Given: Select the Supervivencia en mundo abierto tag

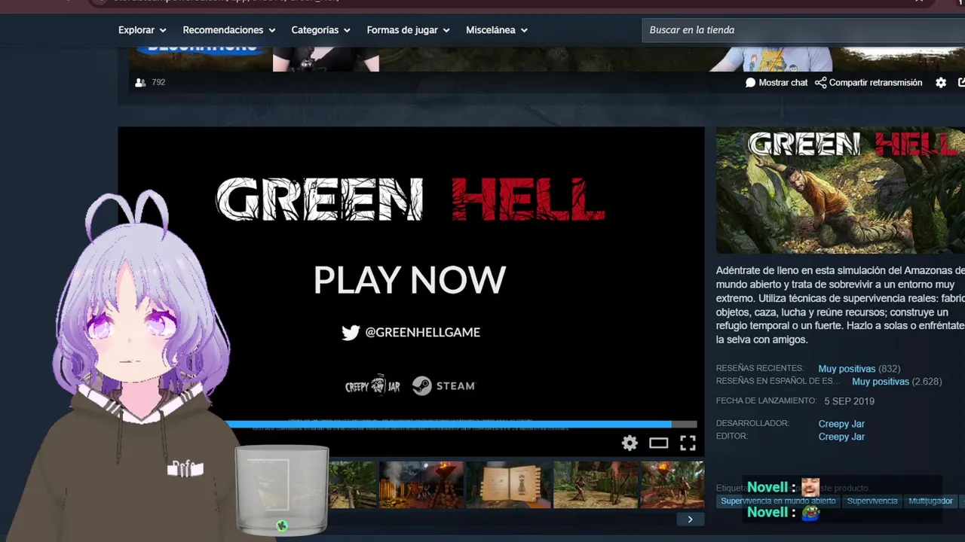Looking at the screenshot, I should pyautogui.click(x=778, y=501).
